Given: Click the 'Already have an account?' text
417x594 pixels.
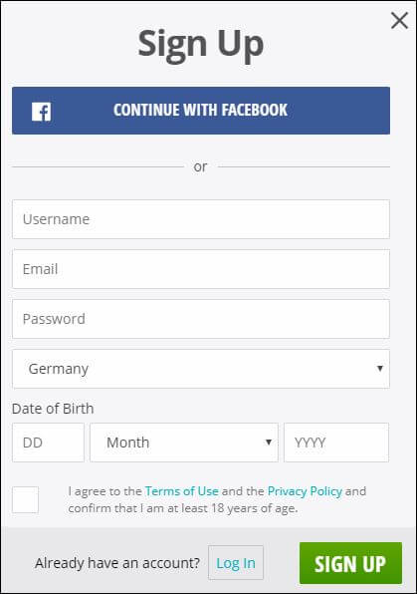Looking at the screenshot, I should click(117, 563).
